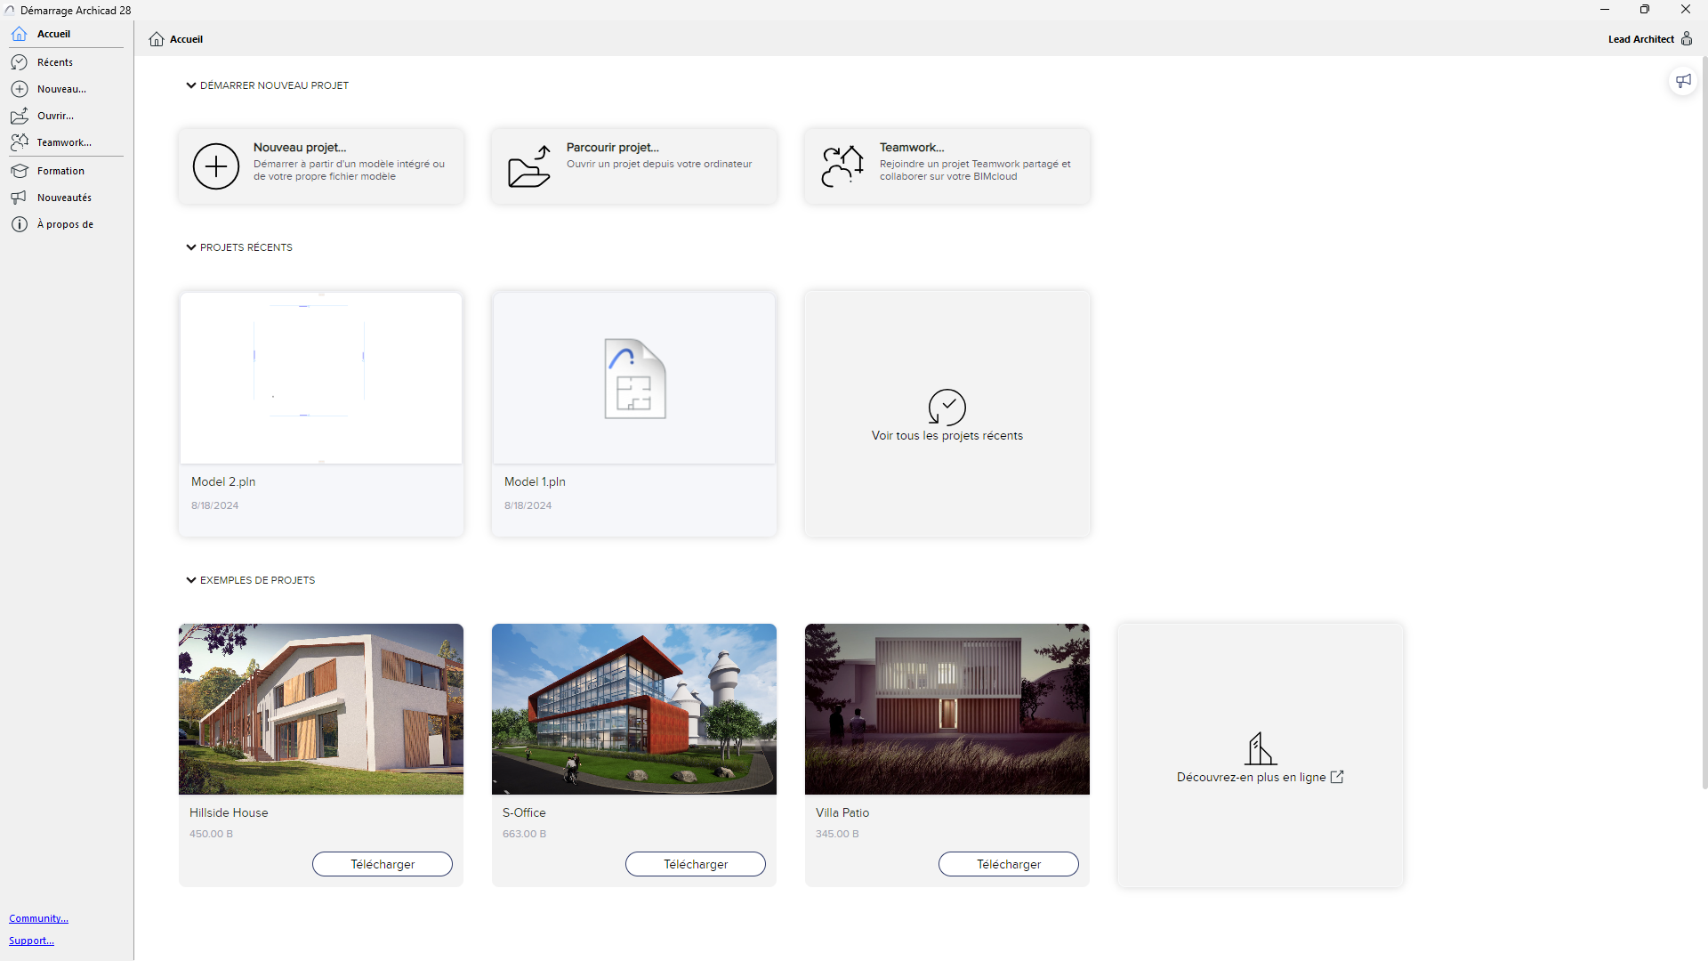This screenshot has height=961, width=1708.
Task: Select Nouveautés in the sidebar menu
Action: pos(64,198)
